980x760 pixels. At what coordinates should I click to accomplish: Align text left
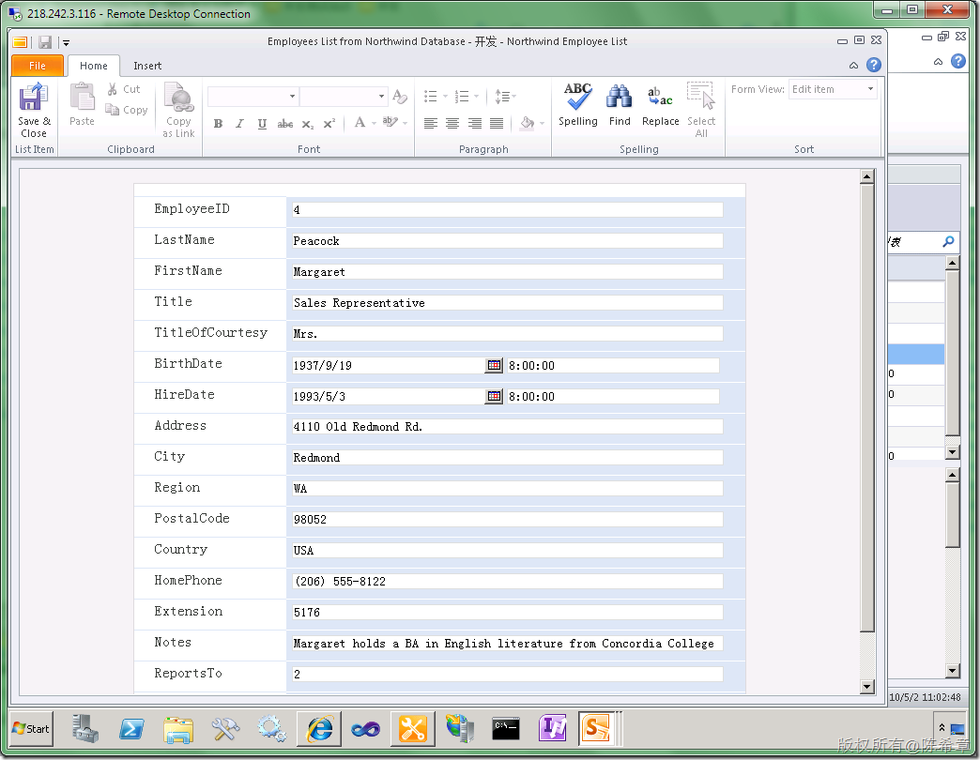pos(431,123)
